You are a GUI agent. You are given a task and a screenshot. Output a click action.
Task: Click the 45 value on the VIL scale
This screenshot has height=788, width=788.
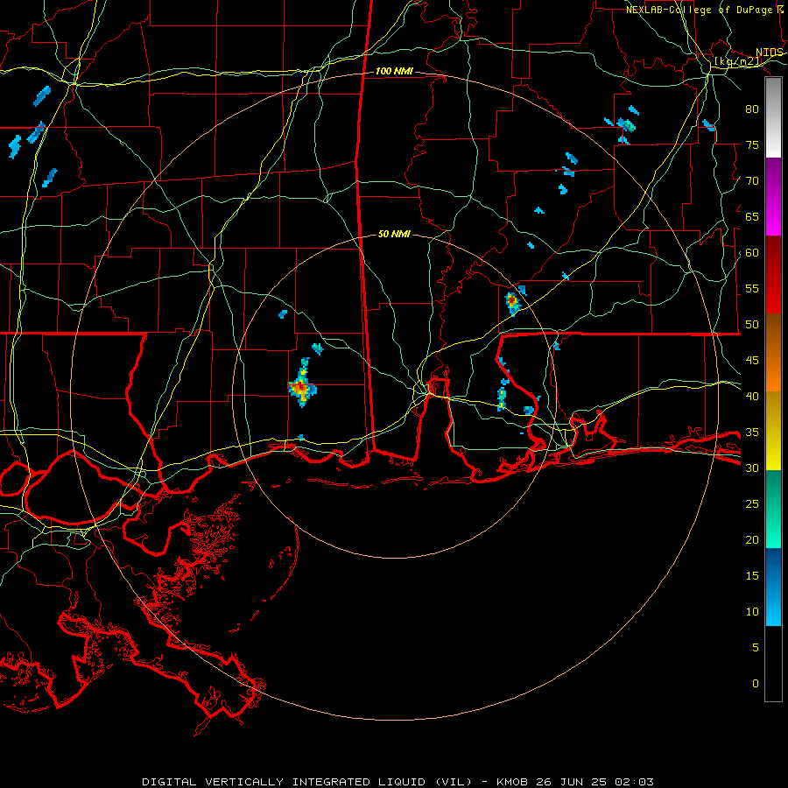click(x=752, y=361)
